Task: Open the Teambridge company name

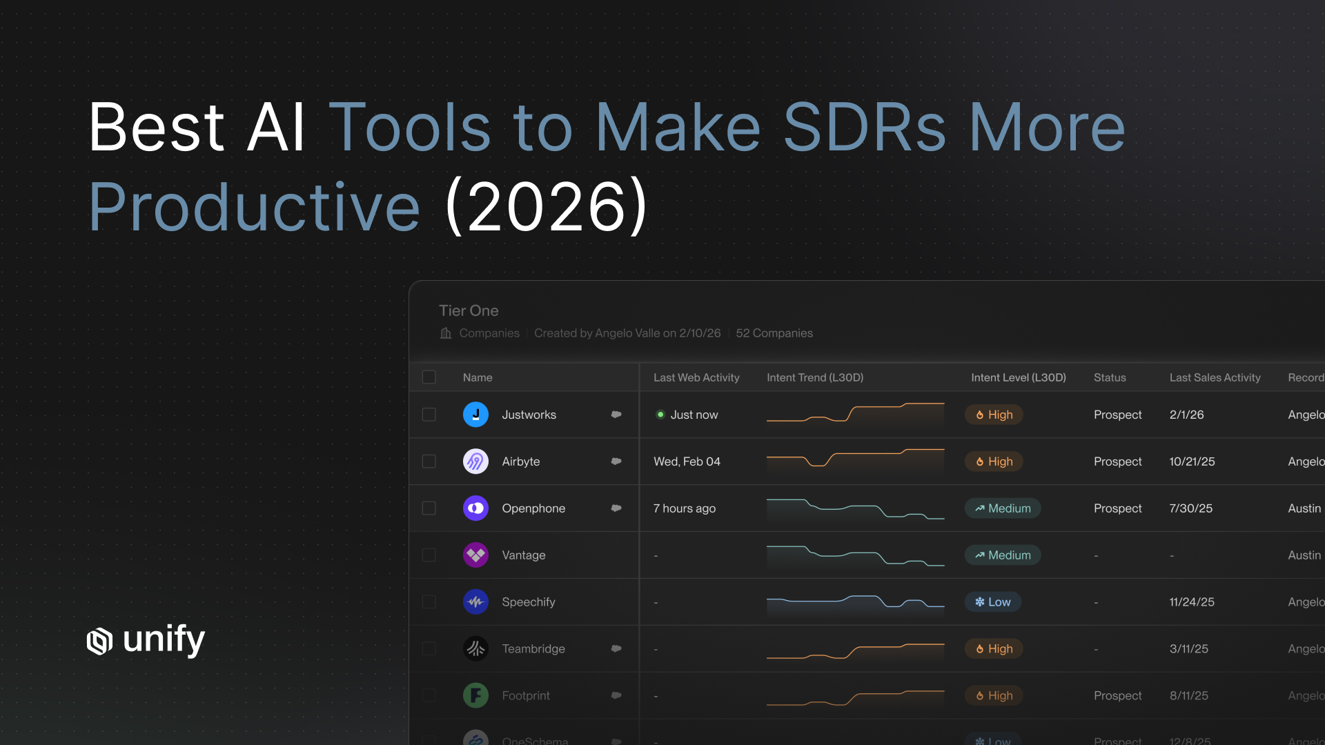Action: (x=533, y=649)
